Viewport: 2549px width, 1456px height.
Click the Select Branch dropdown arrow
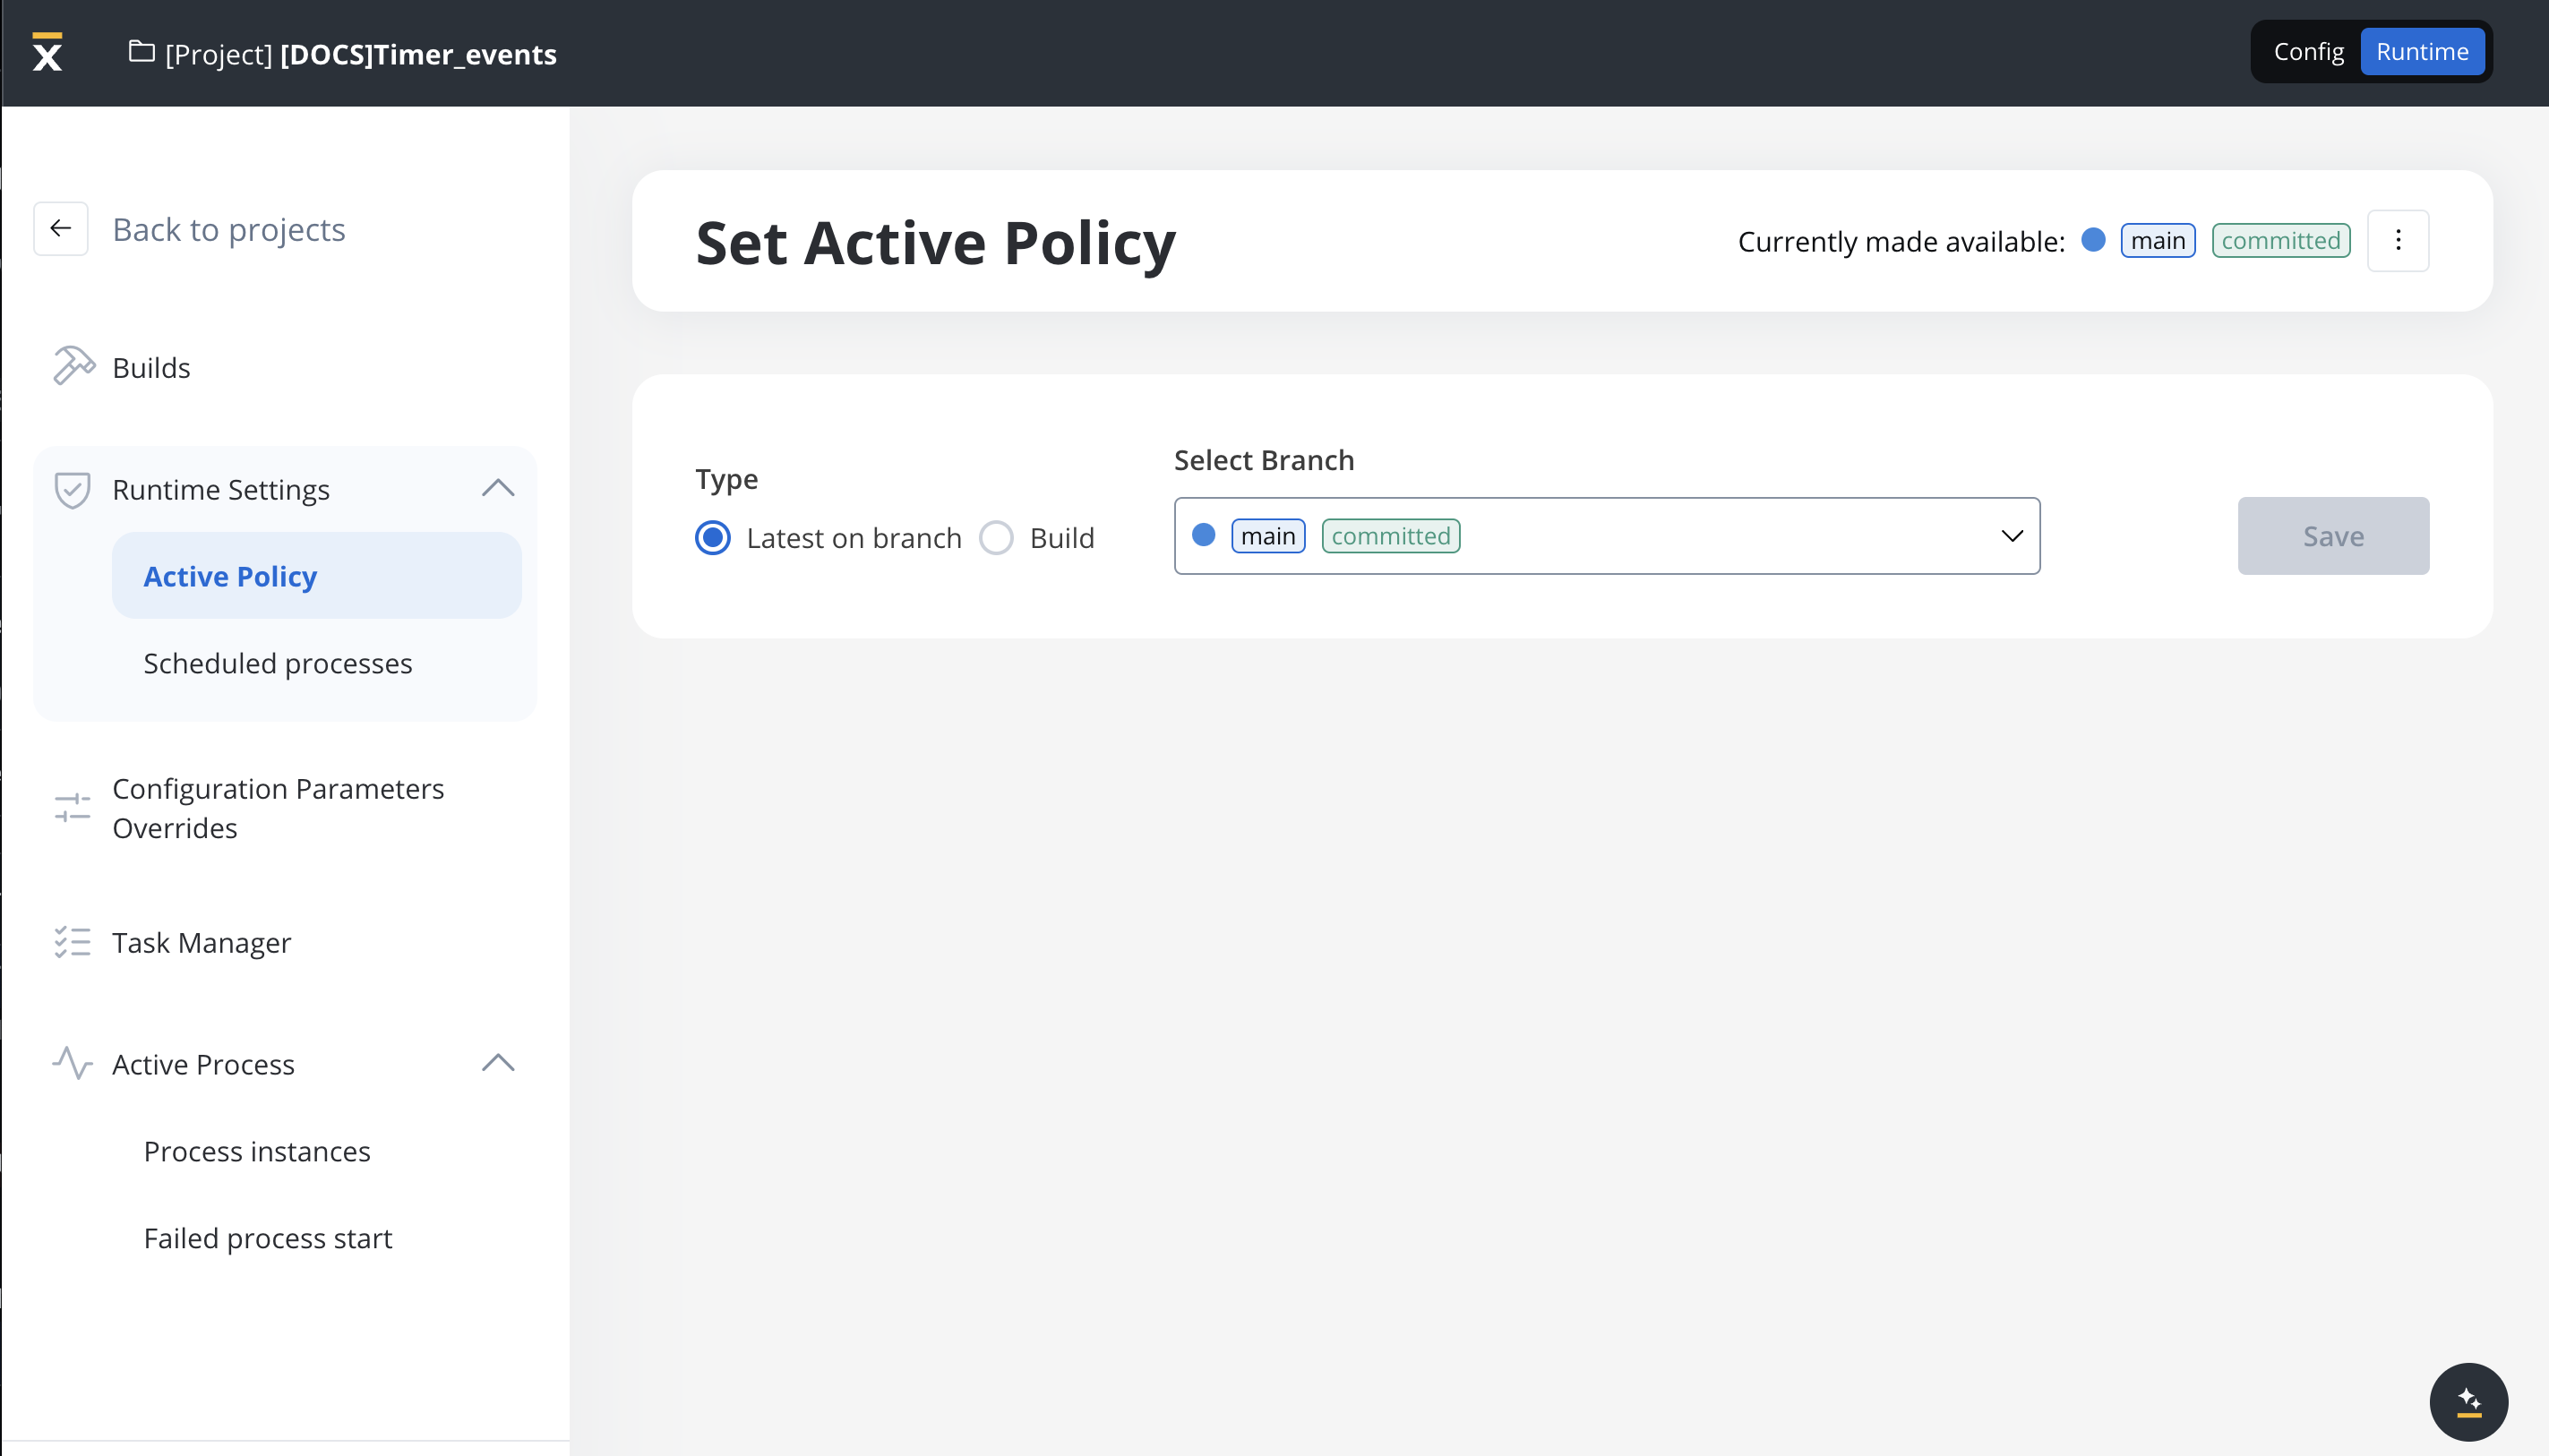pyautogui.click(x=2012, y=536)
